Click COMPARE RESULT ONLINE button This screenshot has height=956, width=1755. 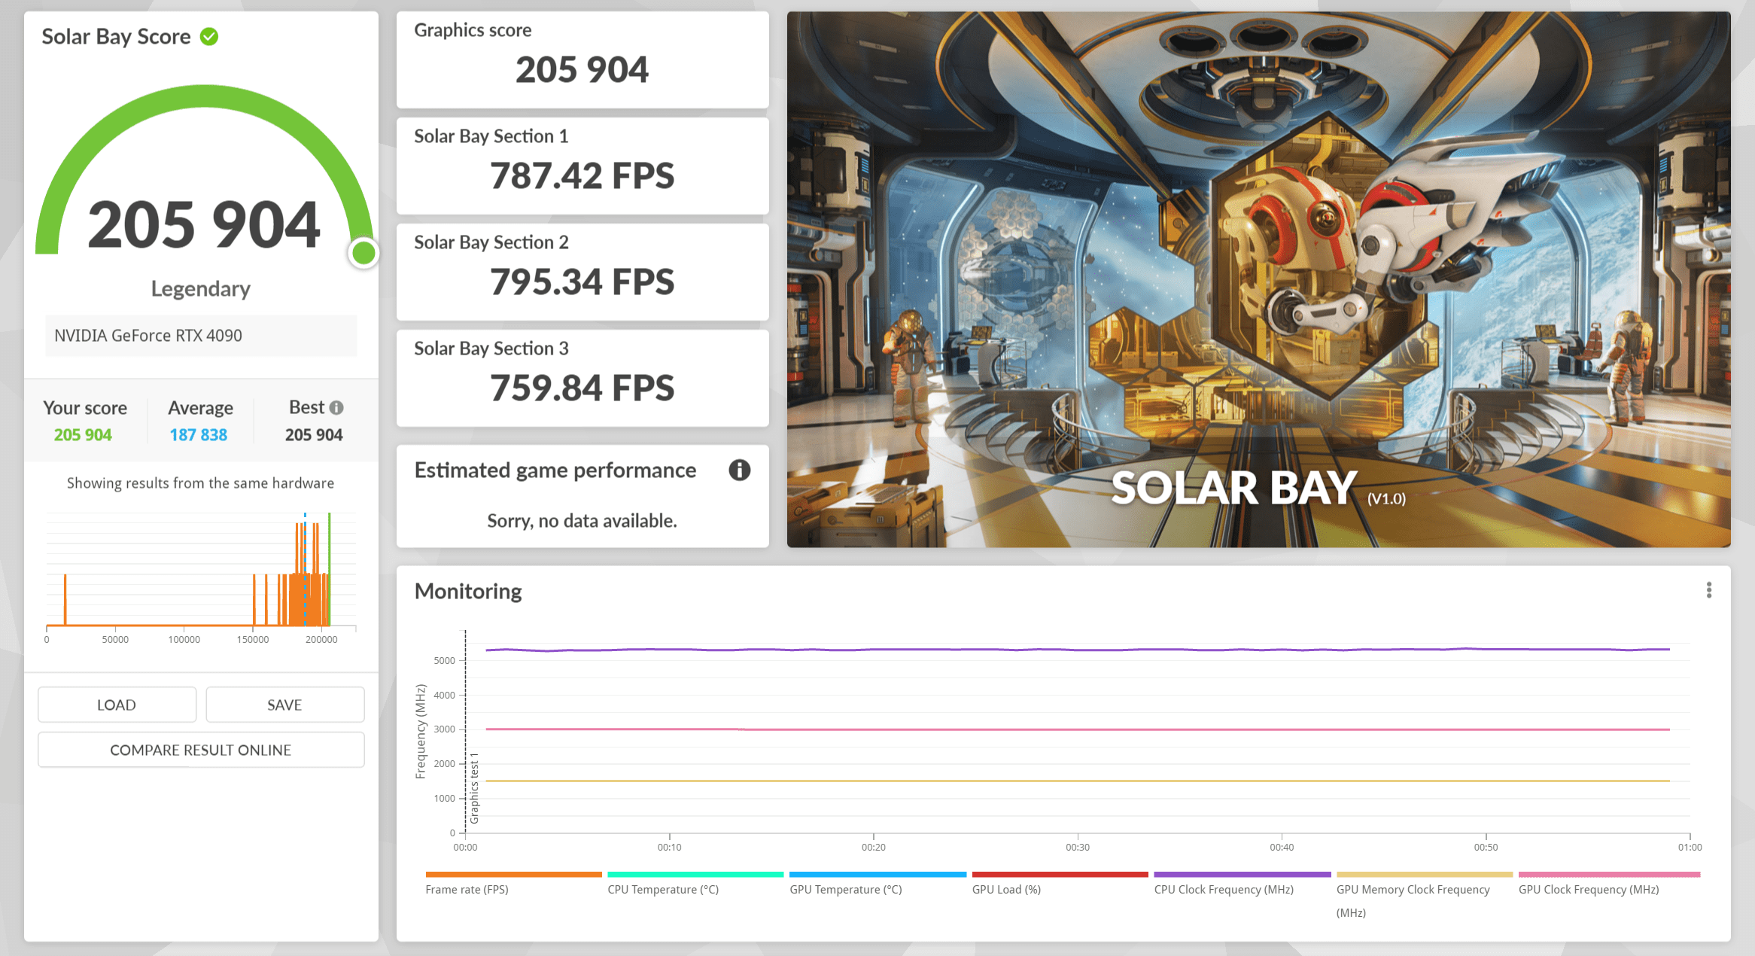click(201, 750)
